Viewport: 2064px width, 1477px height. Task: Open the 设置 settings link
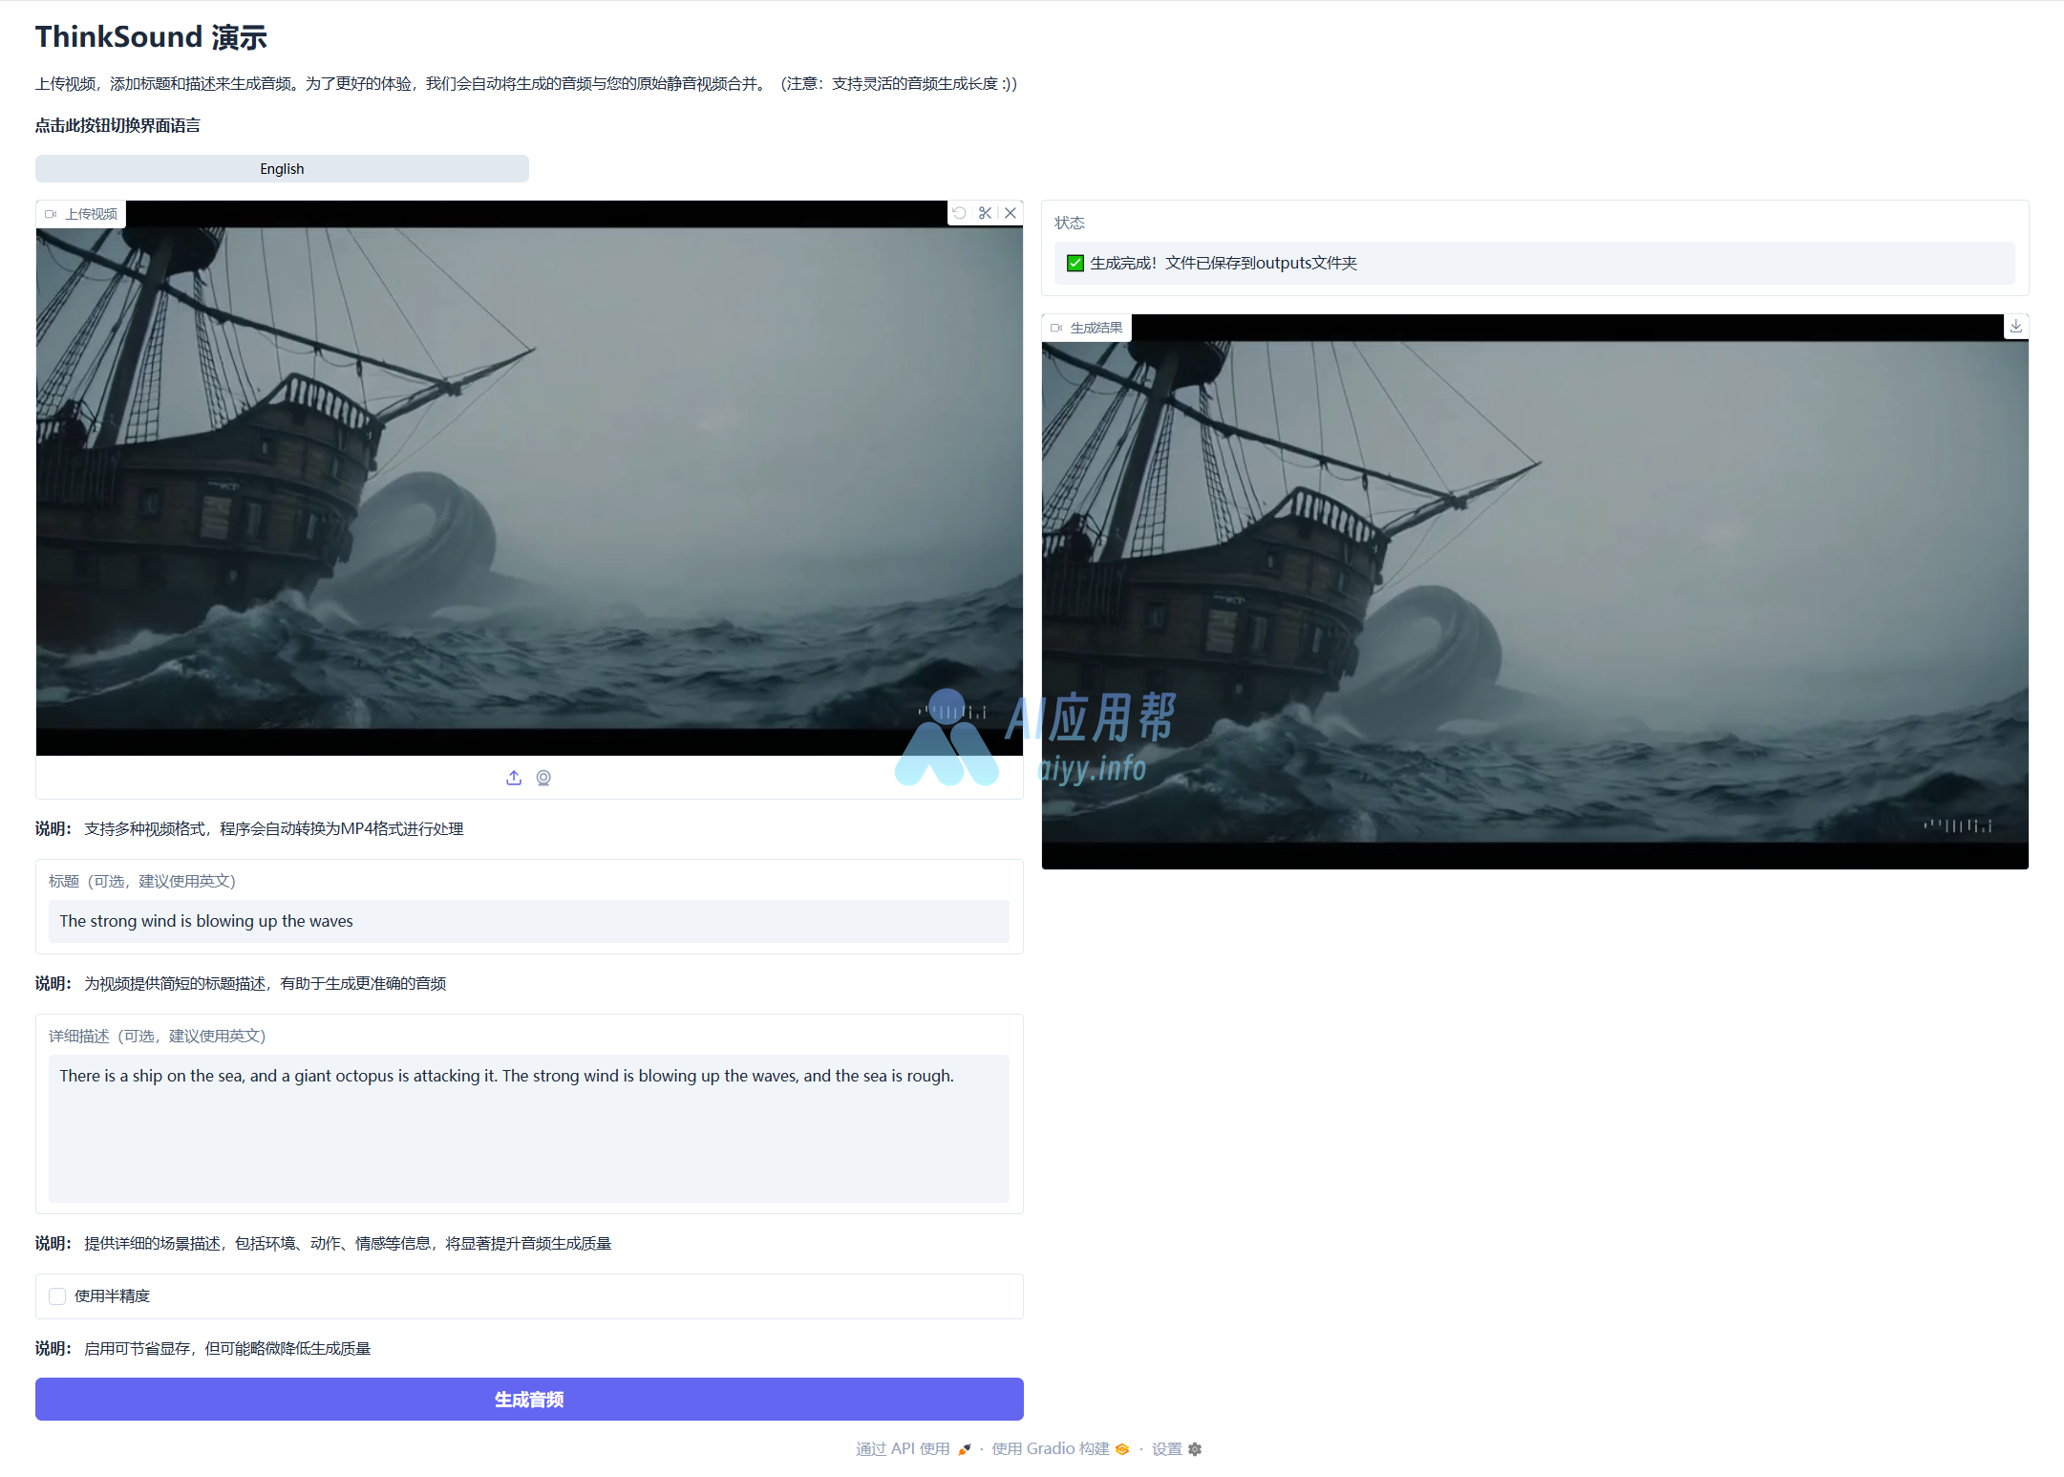[x=1177, y=1449]
